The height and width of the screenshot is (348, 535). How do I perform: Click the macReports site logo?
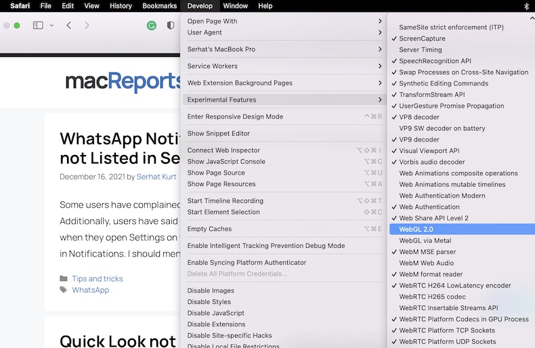coord(123,81)
